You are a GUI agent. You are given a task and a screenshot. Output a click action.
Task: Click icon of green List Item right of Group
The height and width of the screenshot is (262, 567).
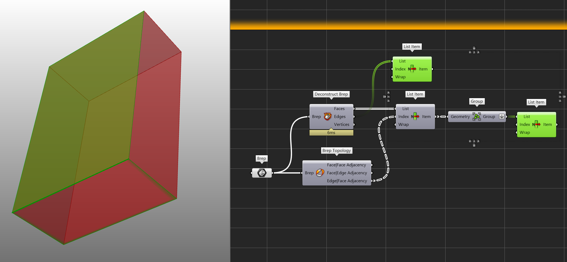(x=536, y=125)
